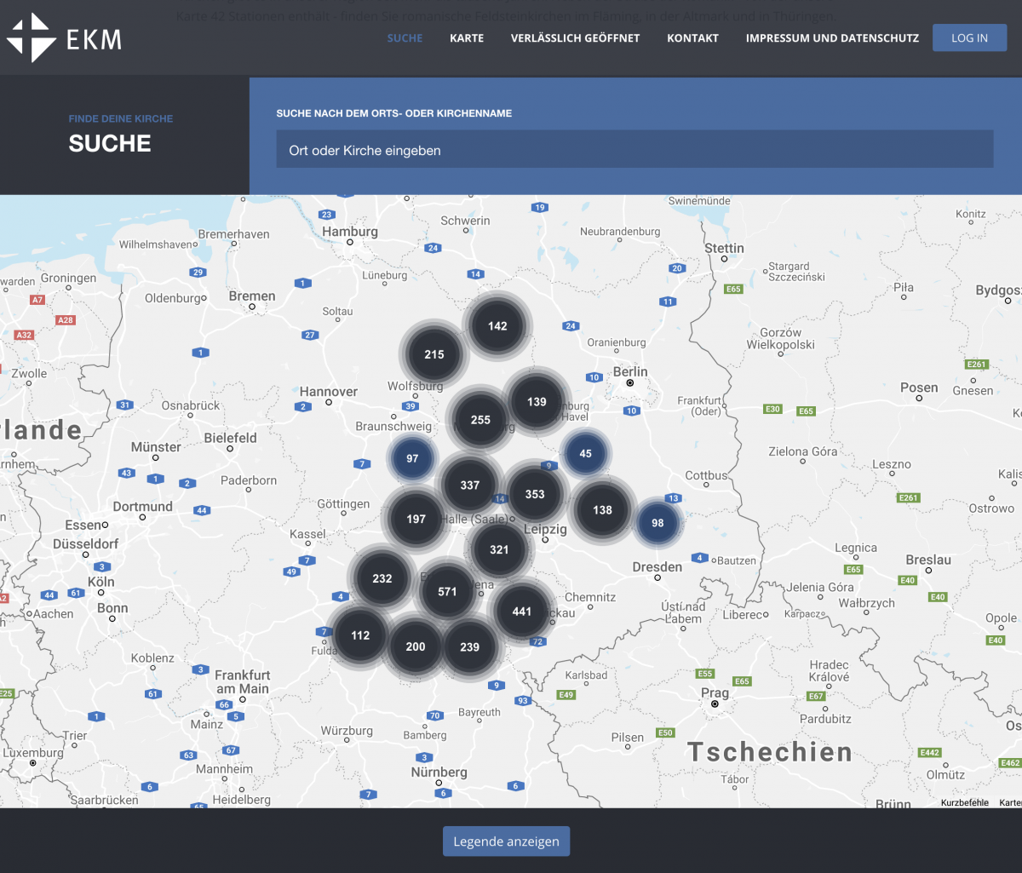Select the cluster marker labeled 112

[x=360, y=635]
